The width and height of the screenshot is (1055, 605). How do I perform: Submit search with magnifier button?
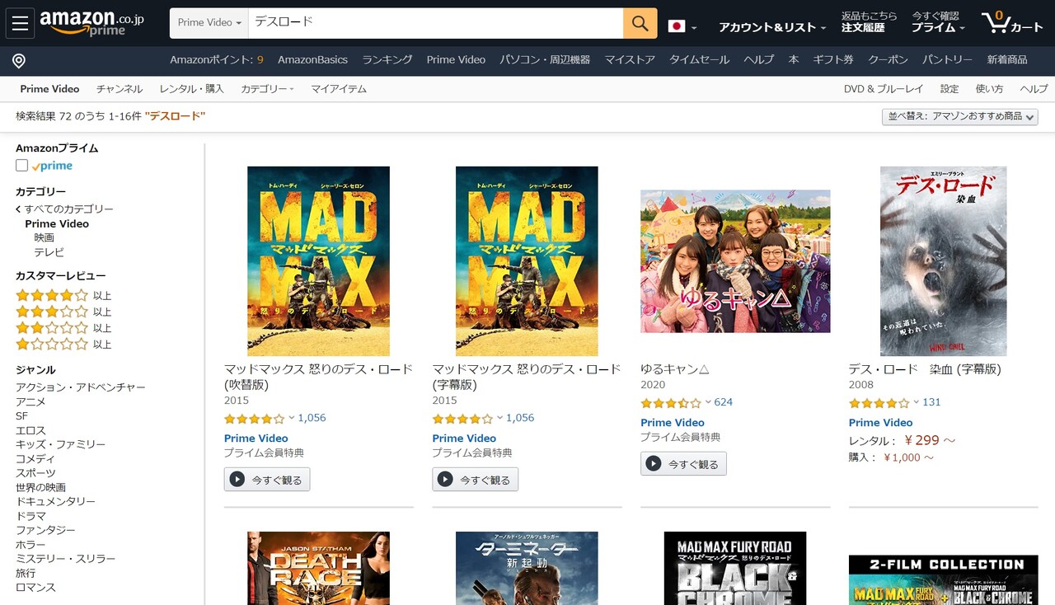[640, 23]
